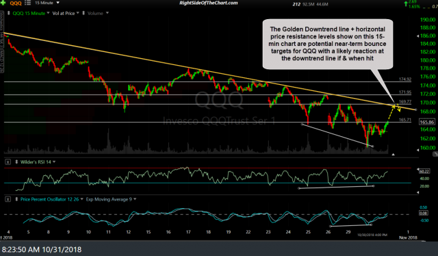Close the Price Percent Oscillator panel X
Screen dimensions: 438x256
(x=8, y=199)
